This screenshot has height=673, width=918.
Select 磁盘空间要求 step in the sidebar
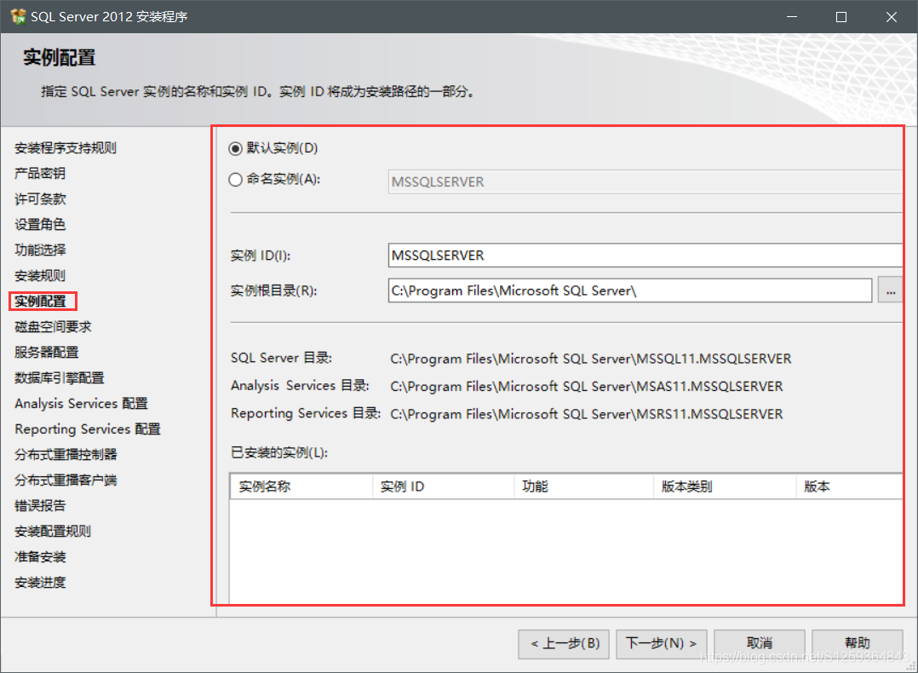click(x=53, y=327)
